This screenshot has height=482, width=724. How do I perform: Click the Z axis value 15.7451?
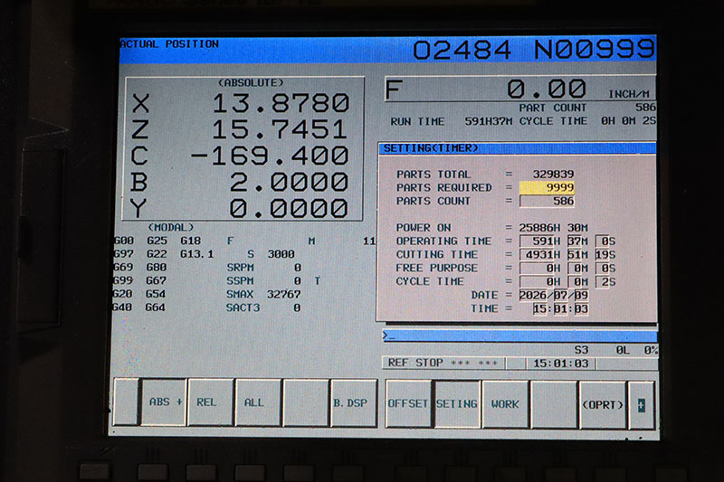coord(280,129)
